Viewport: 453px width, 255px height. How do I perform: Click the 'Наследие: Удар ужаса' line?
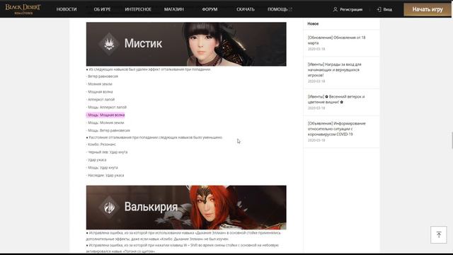pyautogui.click(x=105, y=175)
